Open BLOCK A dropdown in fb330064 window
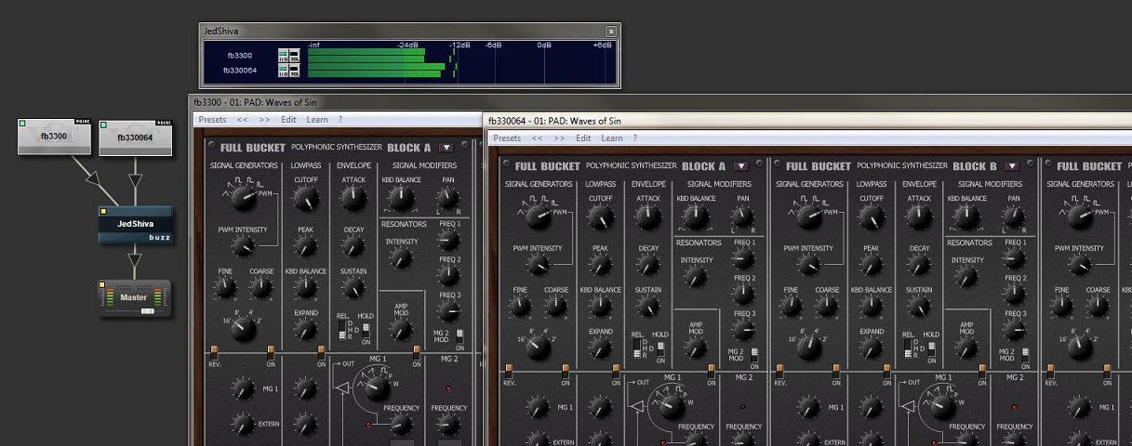This screenshot has height=446, width=1132. tap(741, 166)
